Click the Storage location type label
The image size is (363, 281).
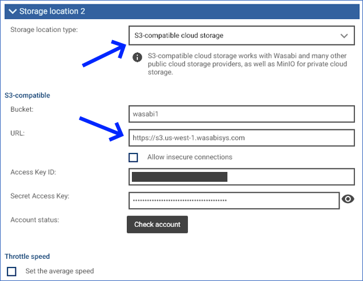coord(44,30)
